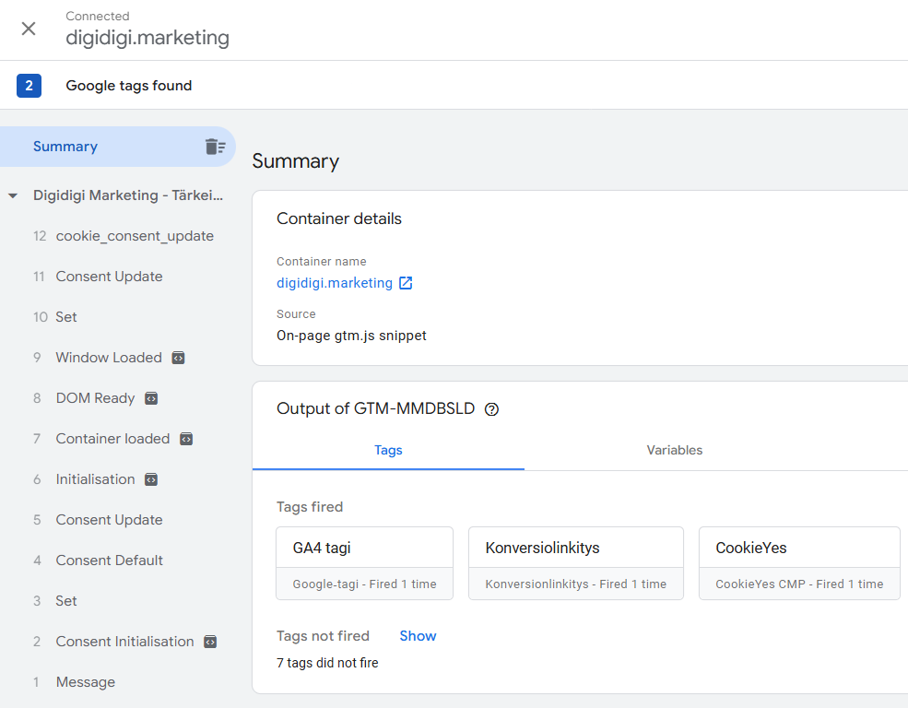Select the Tags tab
Image resolution: width=908 pixels, height=708 pixels.
point(388,450)
